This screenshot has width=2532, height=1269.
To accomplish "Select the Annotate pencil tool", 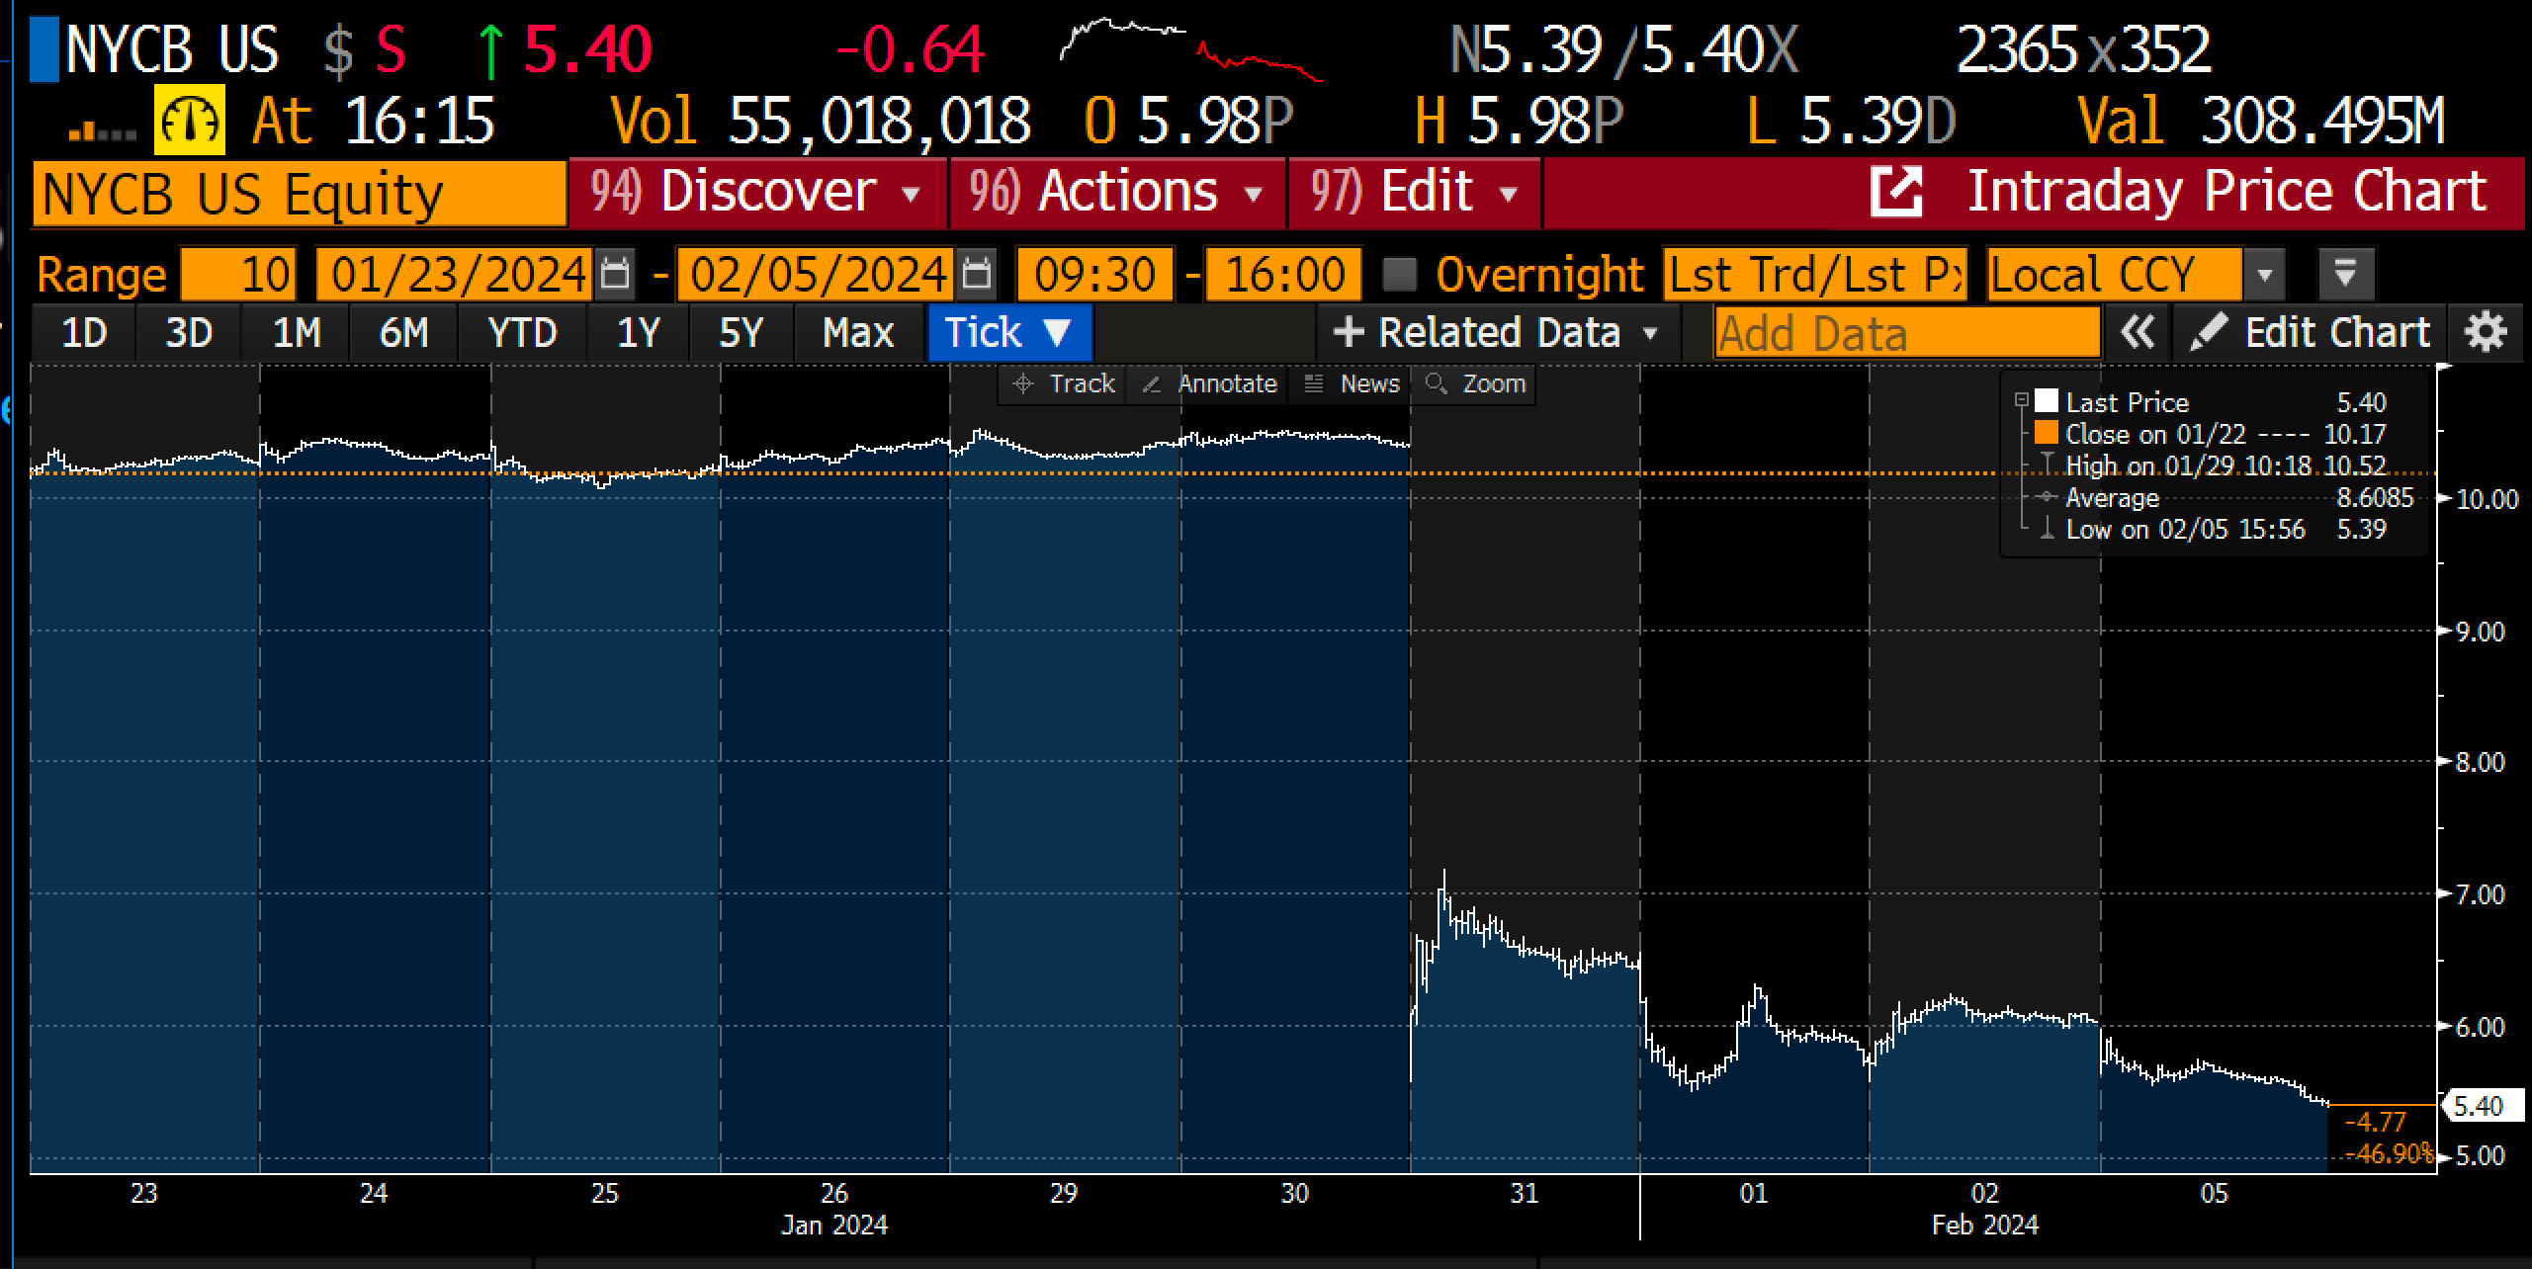I will [1209, 383].
